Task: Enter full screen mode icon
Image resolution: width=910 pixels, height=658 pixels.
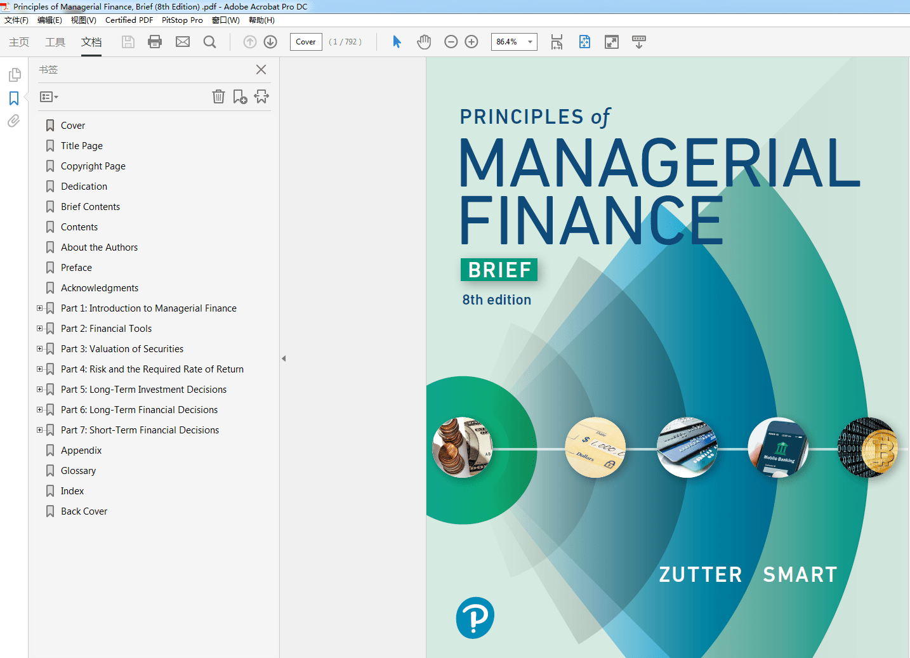Action: point(612,42)
